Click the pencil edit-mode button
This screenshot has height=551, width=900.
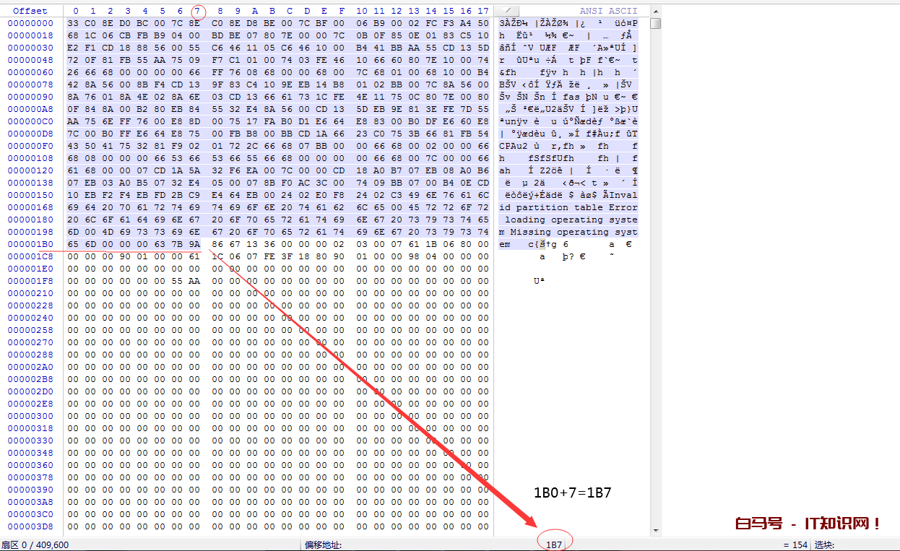pyautogui.click(x=509, y=11)
